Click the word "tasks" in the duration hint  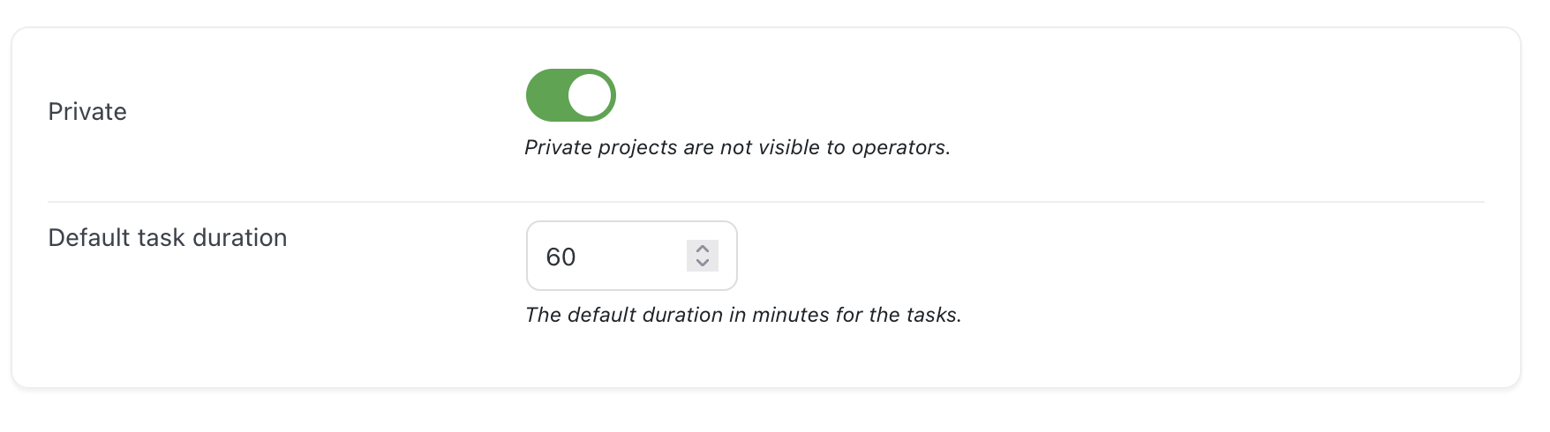pos(932,315)
